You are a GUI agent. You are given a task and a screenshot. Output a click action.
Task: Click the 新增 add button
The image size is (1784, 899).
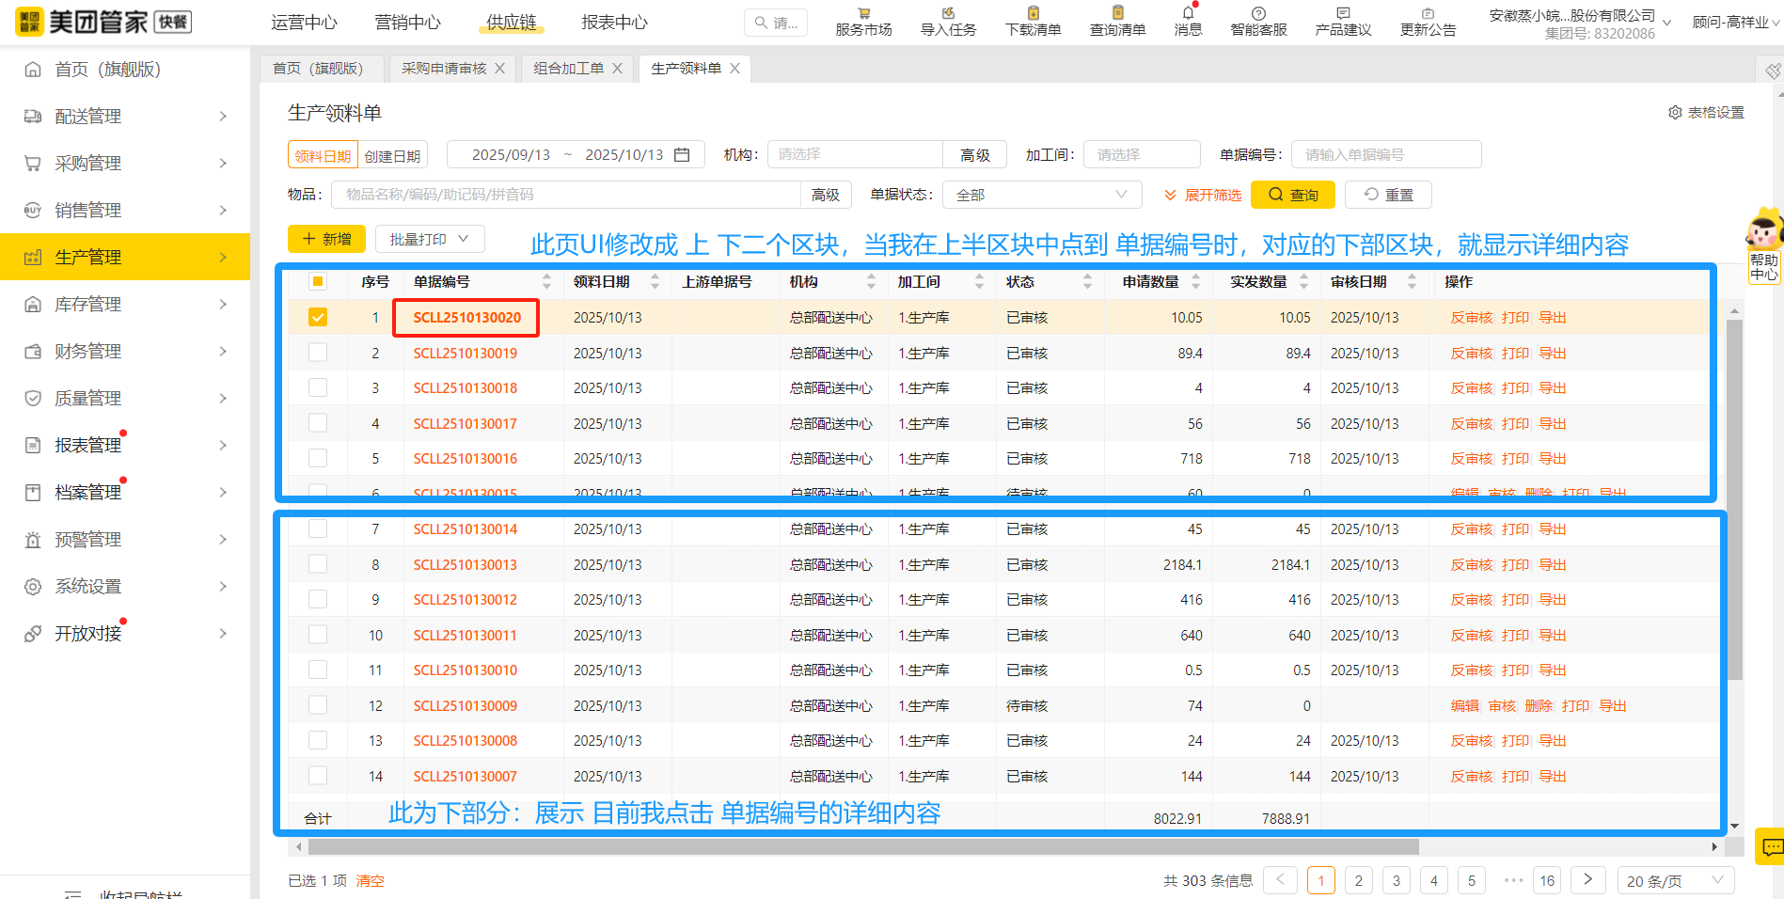pyautogui.click(x=326, y=239)
